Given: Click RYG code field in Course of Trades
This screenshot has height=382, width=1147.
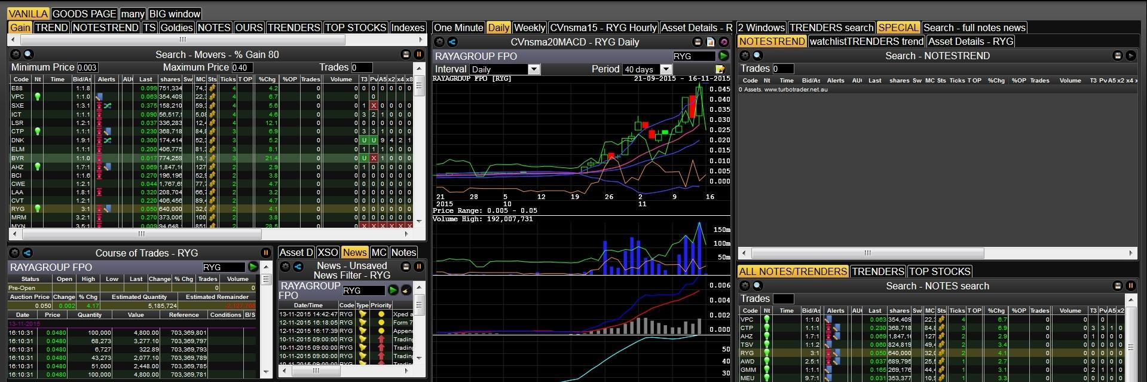Looking at the screenshot, I should 224,267.
